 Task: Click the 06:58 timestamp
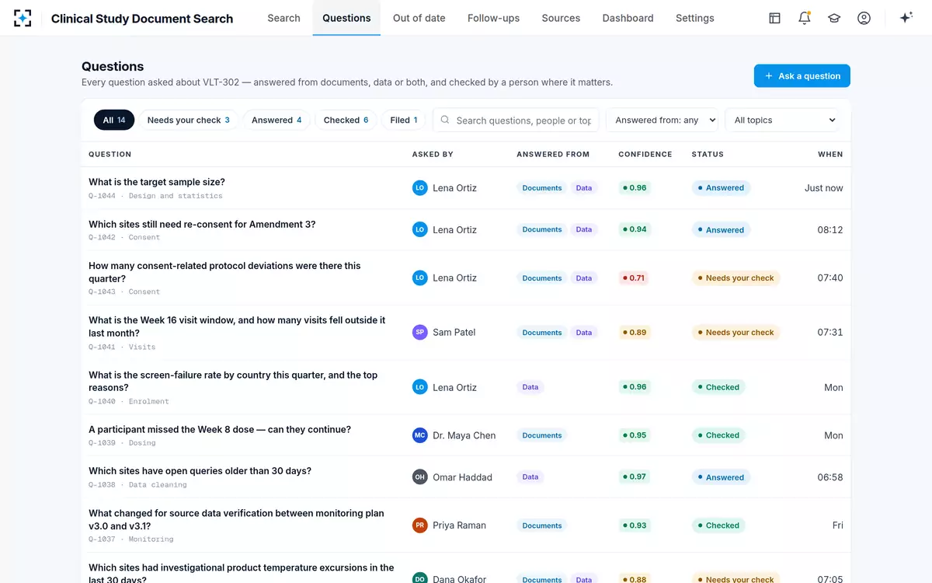click(x=830, y=477)
